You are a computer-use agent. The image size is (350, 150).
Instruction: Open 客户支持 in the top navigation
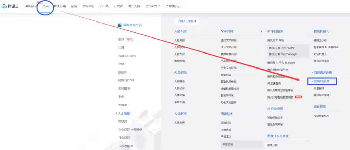134,6
